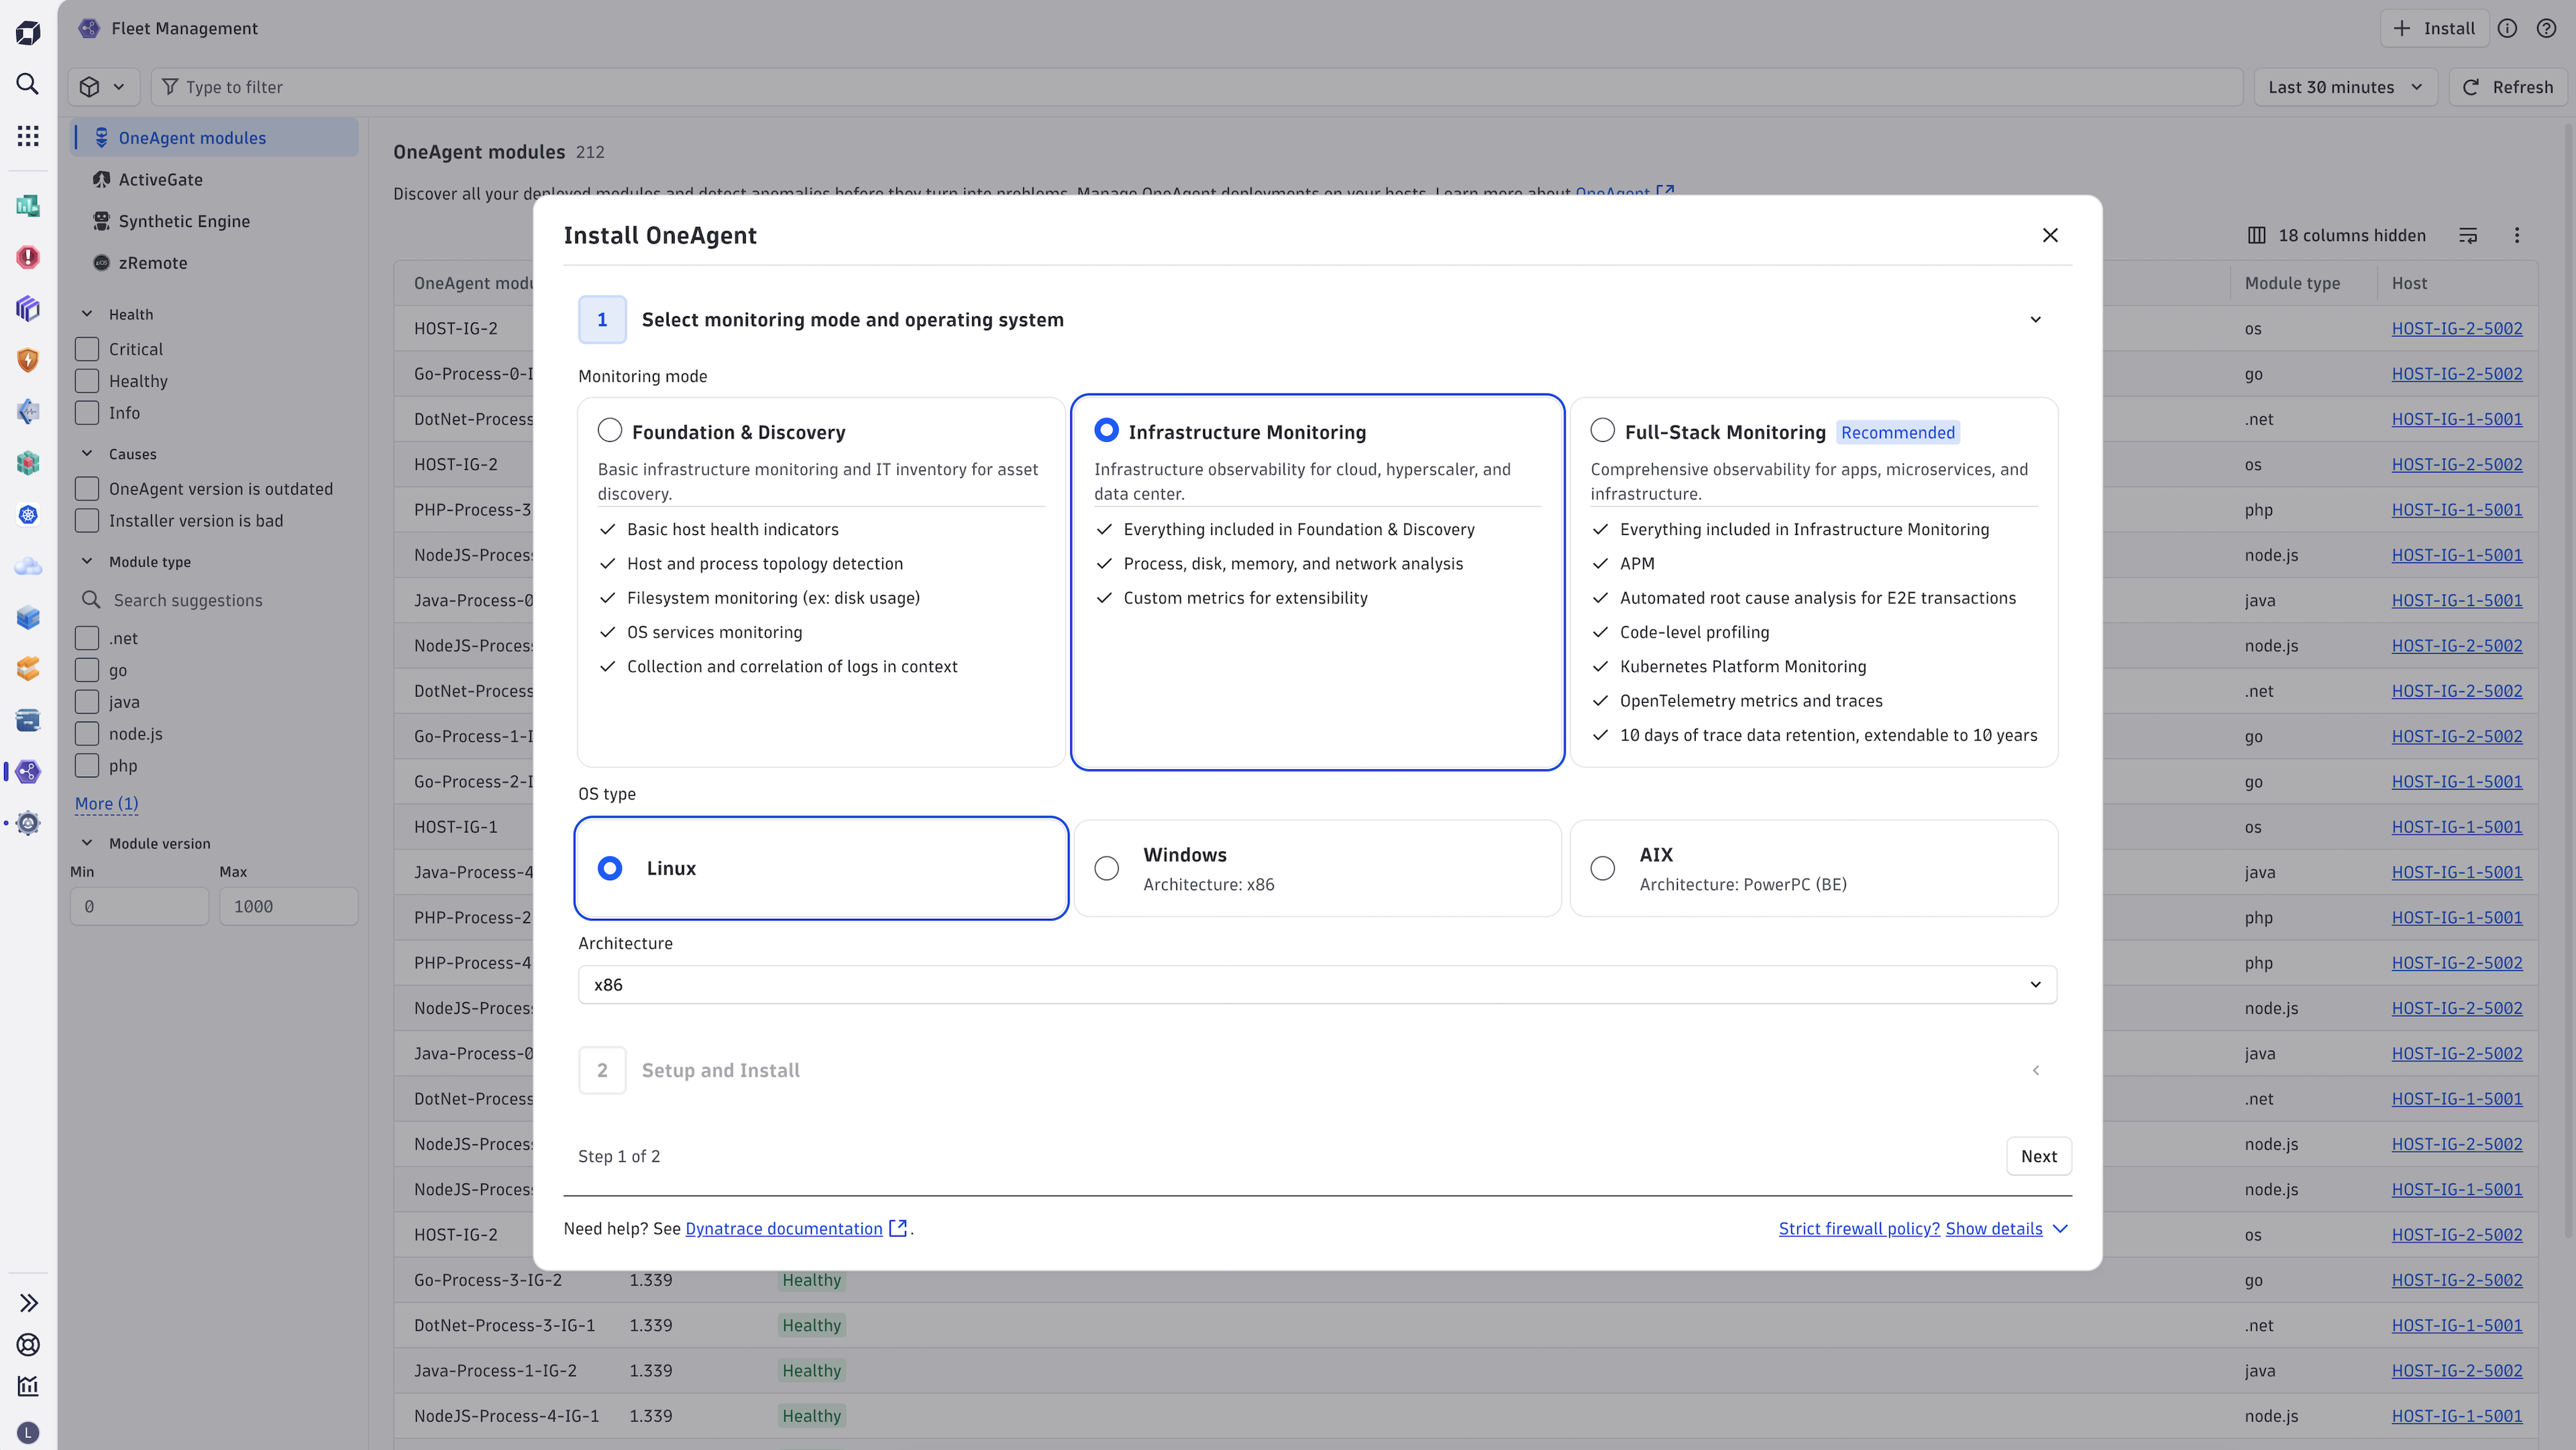Open the Problems red alert icon in the dock
Image resolution: width=2576 pixels, height=1450 pixels.
pos(28,257)
